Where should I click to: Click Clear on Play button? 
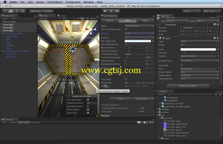pos(24,122)
